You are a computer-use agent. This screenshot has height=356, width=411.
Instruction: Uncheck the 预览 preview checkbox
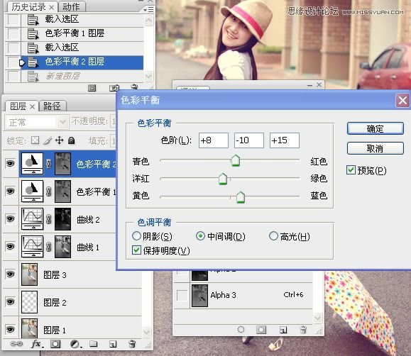351,170
